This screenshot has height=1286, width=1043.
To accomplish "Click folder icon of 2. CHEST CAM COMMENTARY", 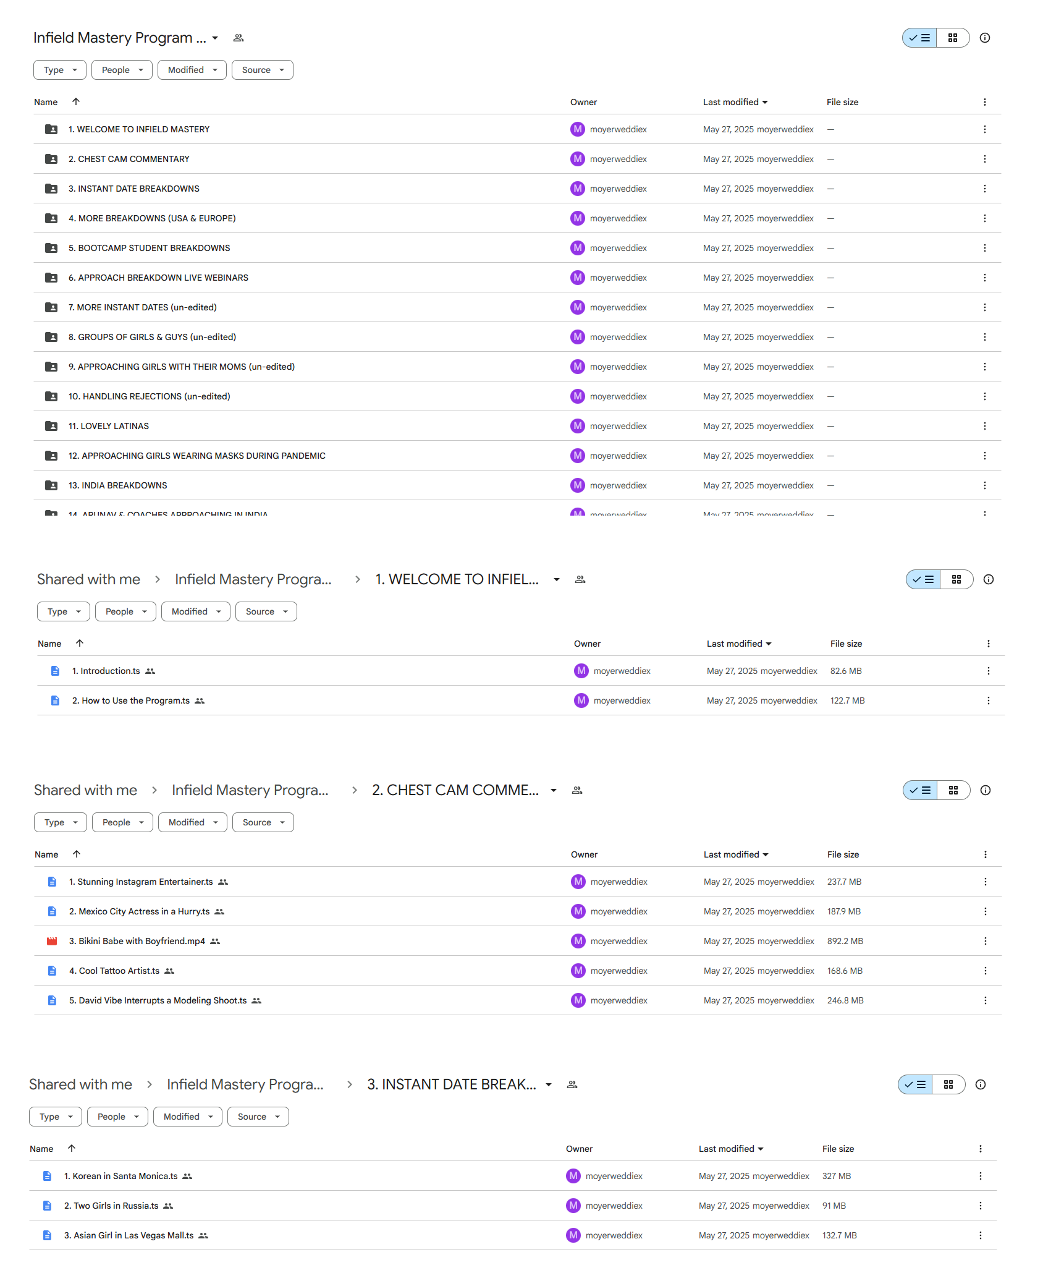I will click(51, 159).
